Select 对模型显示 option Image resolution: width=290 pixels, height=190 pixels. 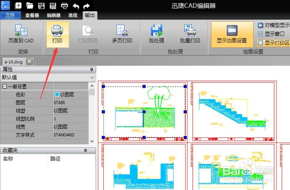coord(273,25)
